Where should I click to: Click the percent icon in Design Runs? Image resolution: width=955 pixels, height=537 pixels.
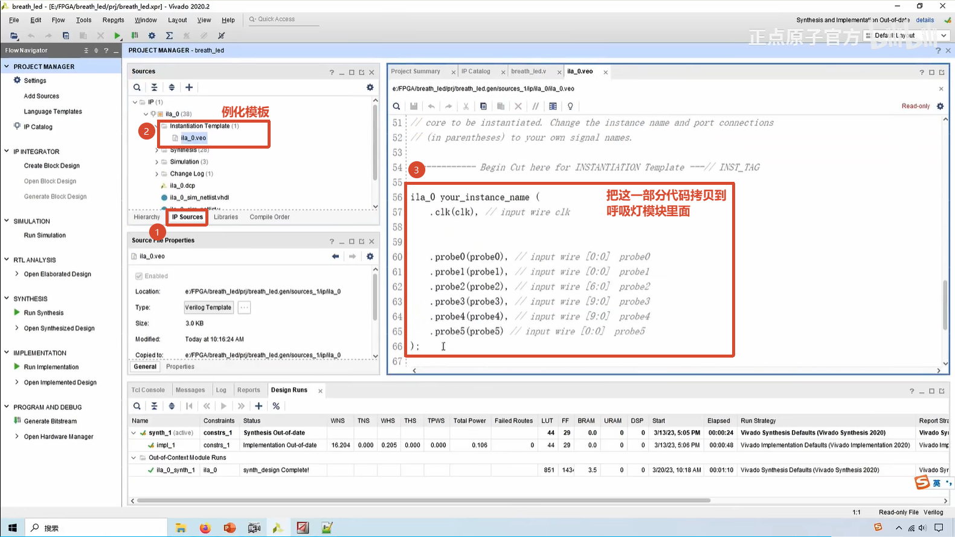276,406
